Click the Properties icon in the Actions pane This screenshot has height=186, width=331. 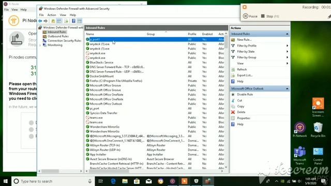(233, 118)
